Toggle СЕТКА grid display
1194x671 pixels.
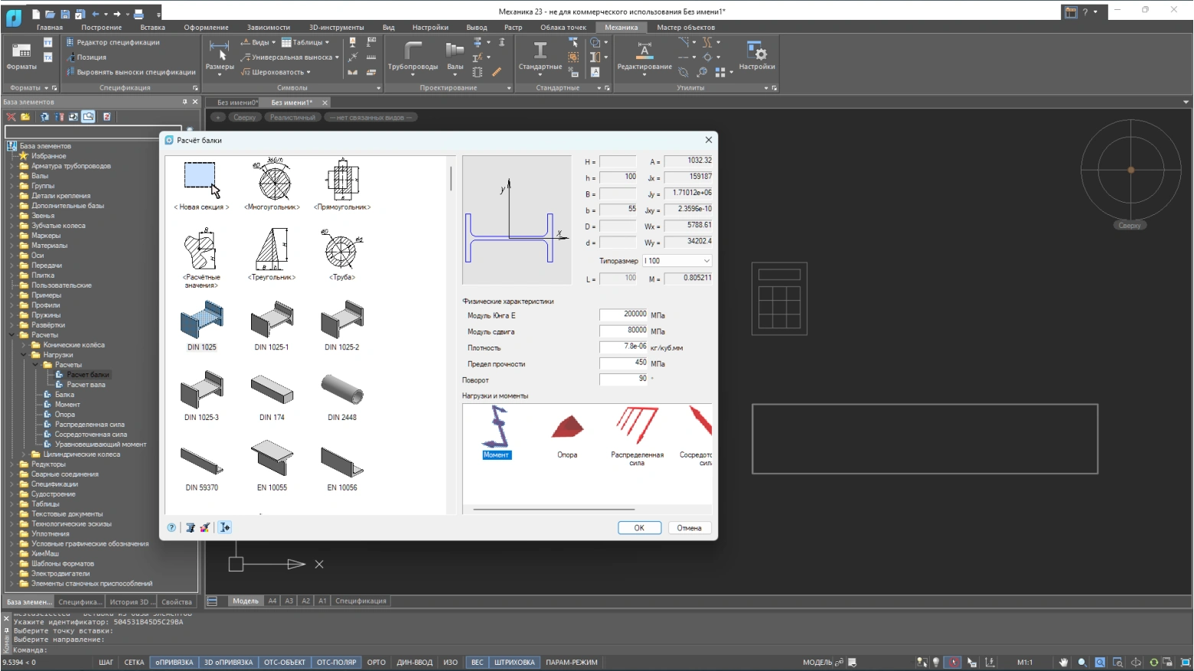134,663
